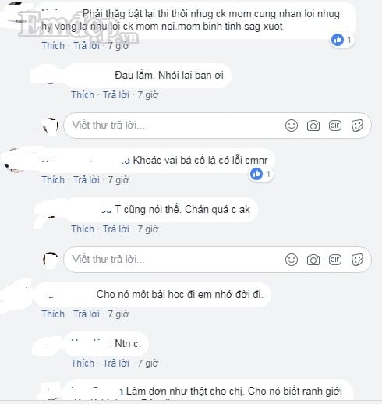Viewport: 382px width, 404px height.
Task: Reply to the 'Ntn c.' comment
Action: pyautogui.click(x=116, y=363)
